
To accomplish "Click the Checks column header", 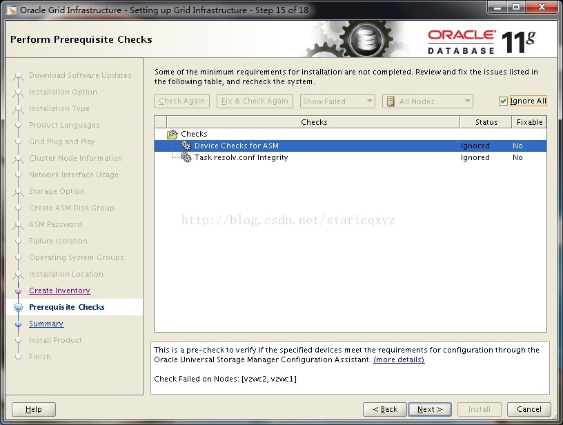I will 313,122.
